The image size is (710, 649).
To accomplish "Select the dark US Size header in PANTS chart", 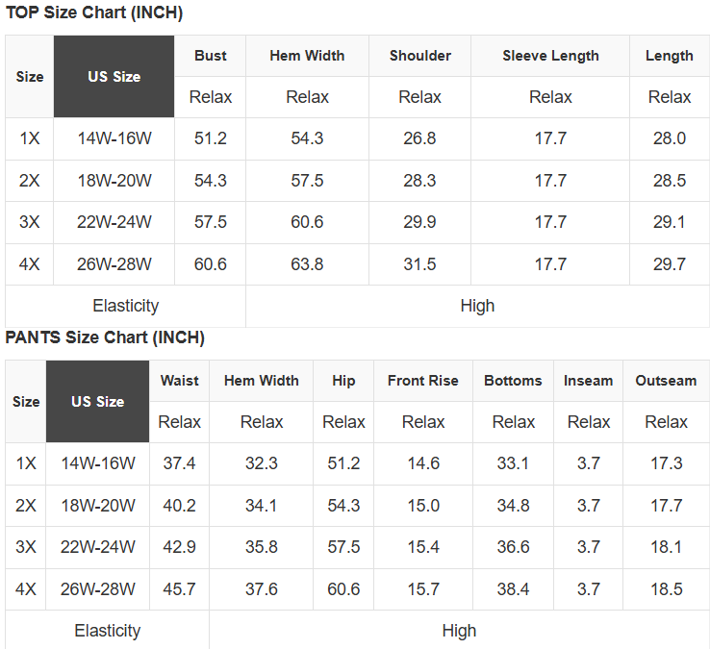I will pyautogui.click(x=97, y=401).
